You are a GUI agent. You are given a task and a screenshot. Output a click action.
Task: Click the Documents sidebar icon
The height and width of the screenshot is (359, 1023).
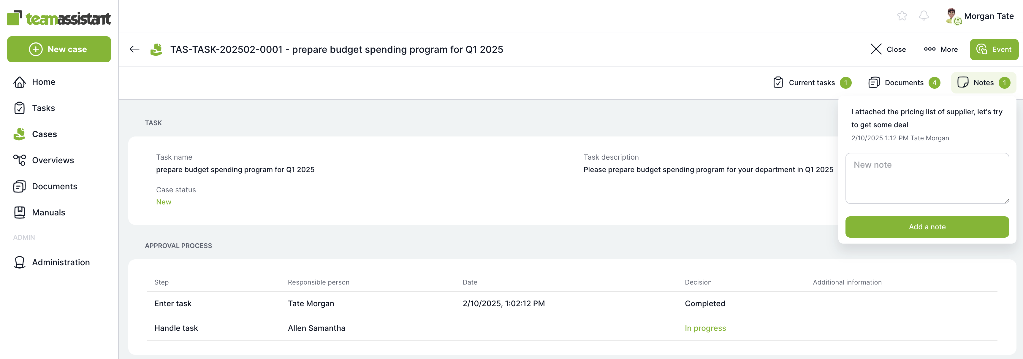[x=20, y=186]
